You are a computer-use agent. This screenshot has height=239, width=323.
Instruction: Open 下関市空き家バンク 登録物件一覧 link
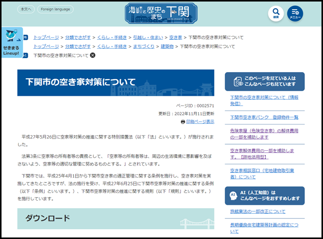pos(264,117)
